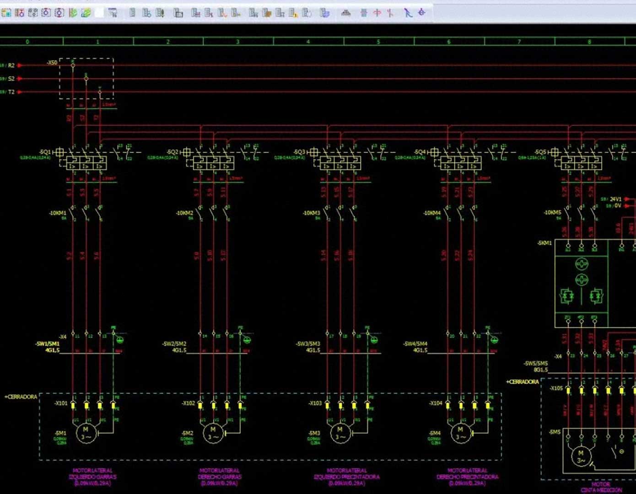This screenshot has height=494, width=636.
Task: Select column 7 in the top ruler
Action: [519, 42]
